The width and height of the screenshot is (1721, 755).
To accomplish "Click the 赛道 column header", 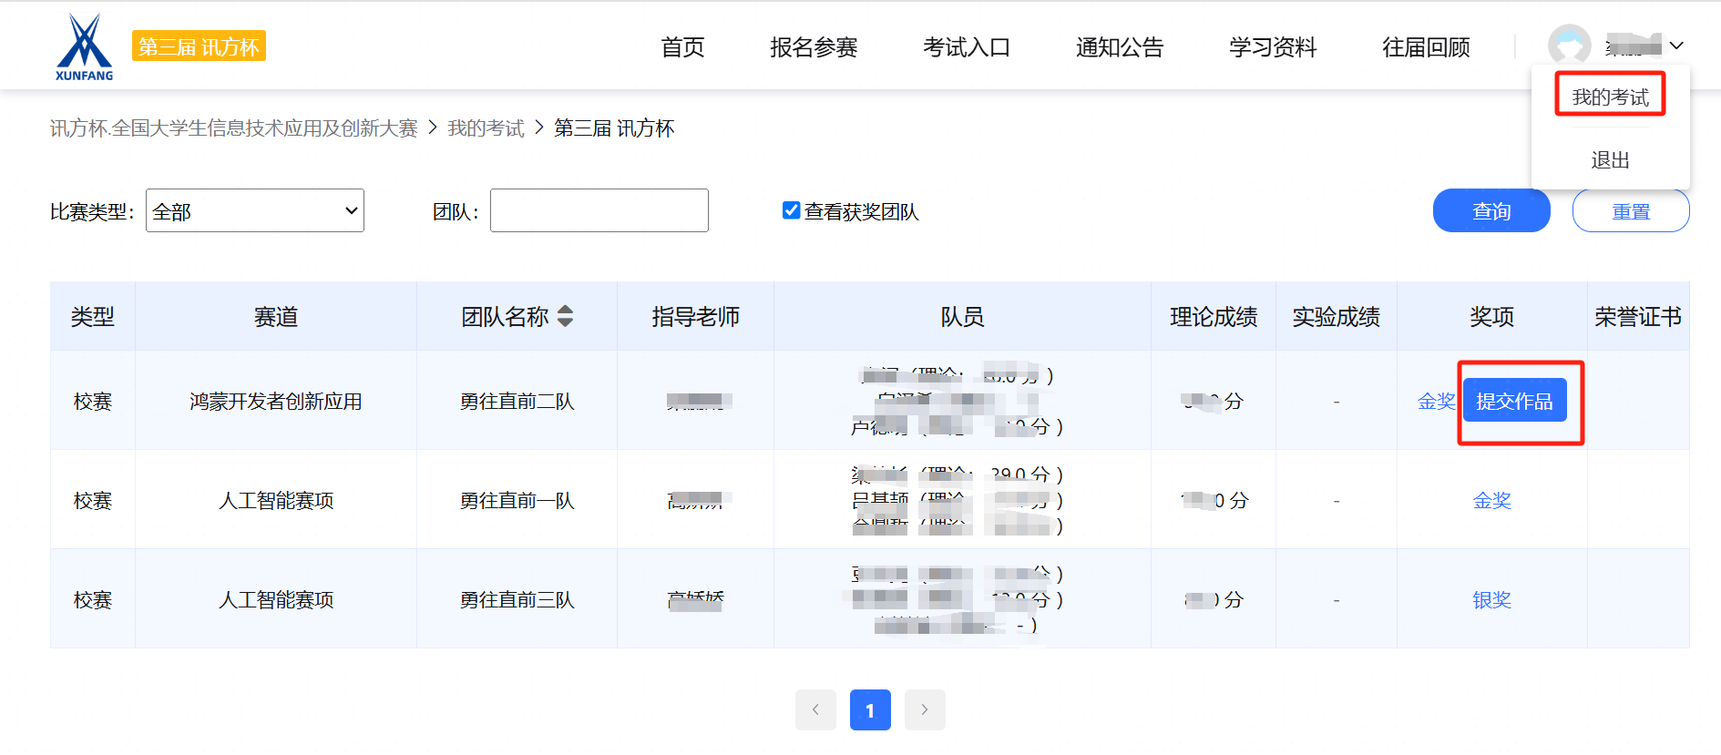I will click(276, 316).
